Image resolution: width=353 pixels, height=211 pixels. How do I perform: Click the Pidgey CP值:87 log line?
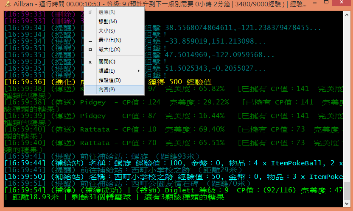[174, 116]
